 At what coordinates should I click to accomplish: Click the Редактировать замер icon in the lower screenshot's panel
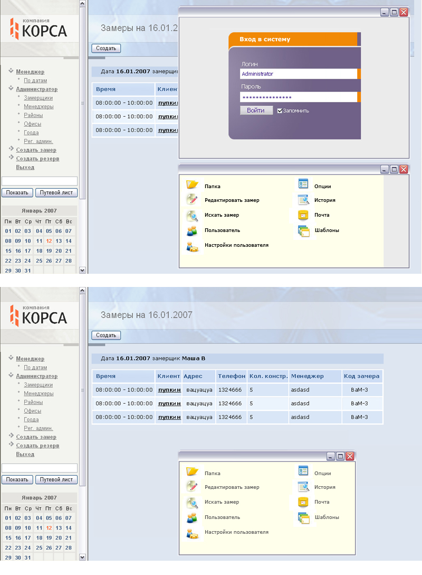pos(192,486)
